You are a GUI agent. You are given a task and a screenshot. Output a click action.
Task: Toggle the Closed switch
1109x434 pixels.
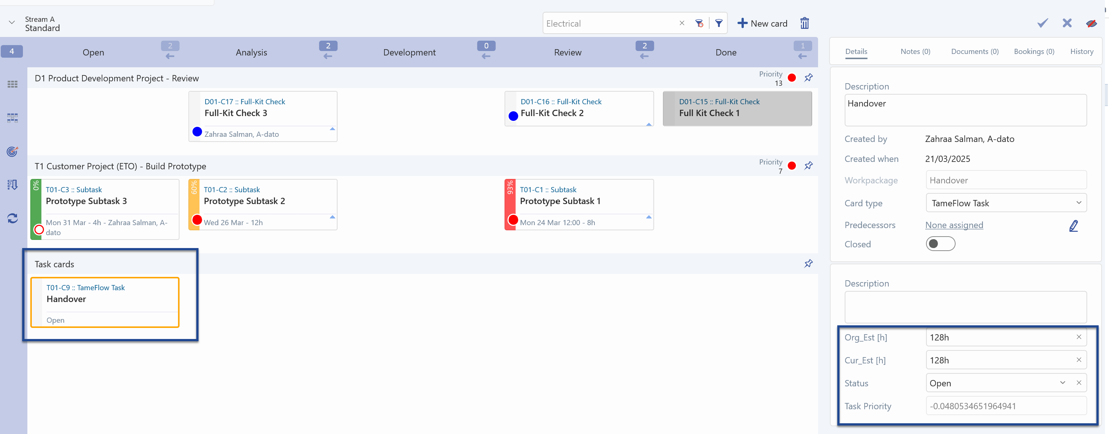[x=940, y=244]
